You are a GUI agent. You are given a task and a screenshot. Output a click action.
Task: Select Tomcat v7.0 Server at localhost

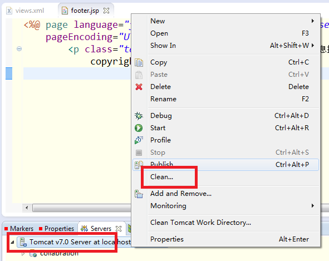pos(74,242)
